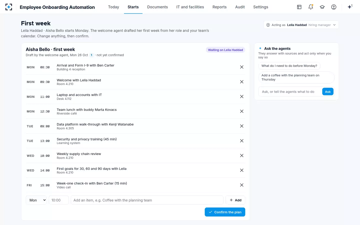This screenshot has width=360, height=225.
Task: Switch to the Today tab
Action: (x=113, y=7)
